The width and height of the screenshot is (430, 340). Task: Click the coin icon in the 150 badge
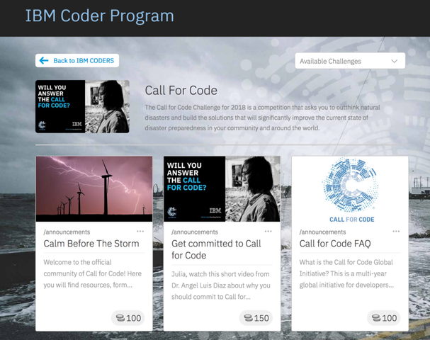coord(248,318)
